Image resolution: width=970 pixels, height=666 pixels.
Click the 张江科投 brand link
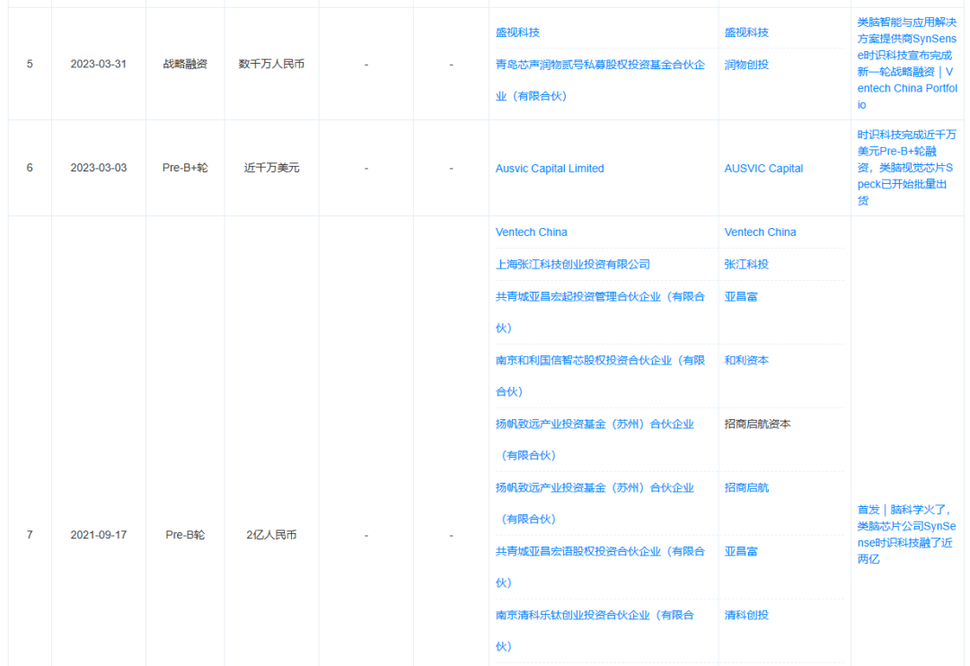tap(746, 264)
